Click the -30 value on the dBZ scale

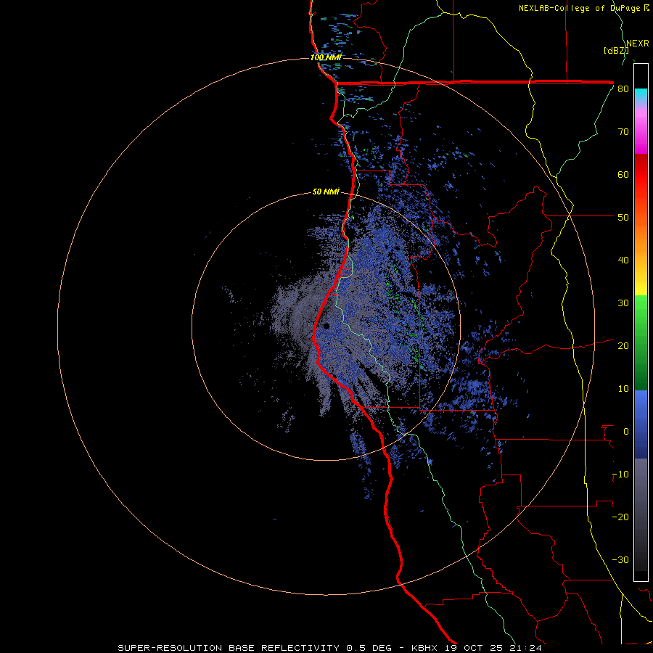tap(621, 559)
